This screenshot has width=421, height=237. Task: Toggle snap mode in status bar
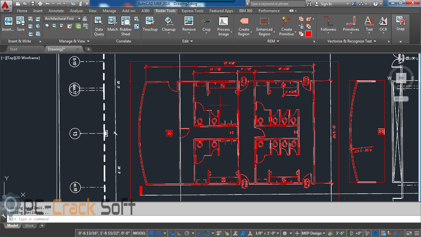[159, 233]
